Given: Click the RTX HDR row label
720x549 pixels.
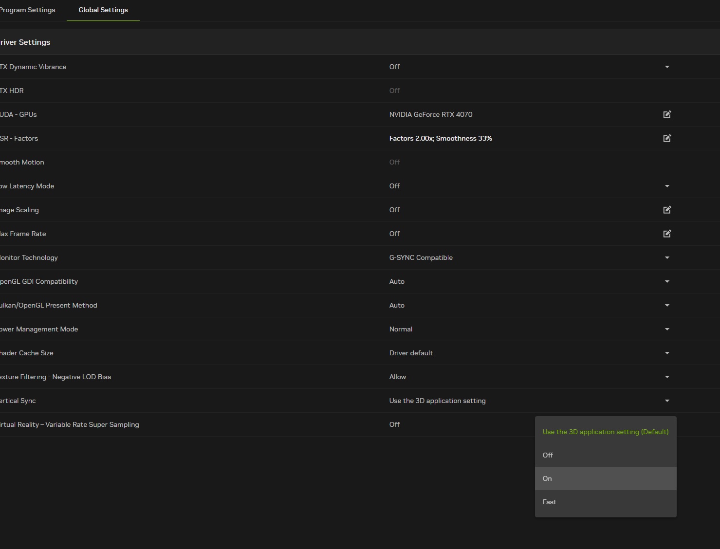Looking at the screenshot, I should tap(12, 91).
